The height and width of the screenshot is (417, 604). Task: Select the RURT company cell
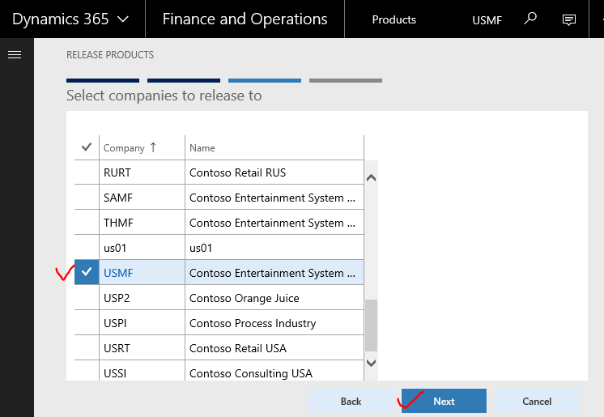[x=142, y=172]
